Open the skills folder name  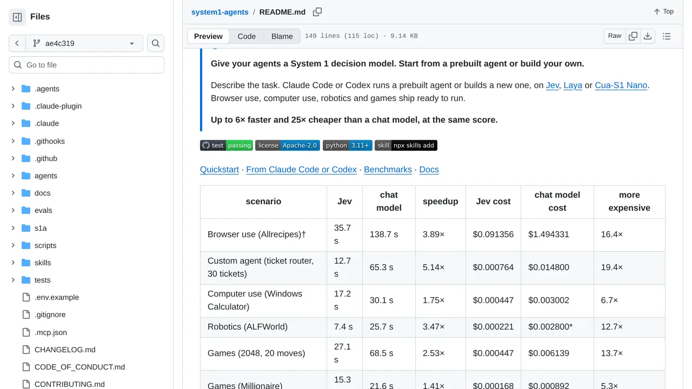point(43,263)
